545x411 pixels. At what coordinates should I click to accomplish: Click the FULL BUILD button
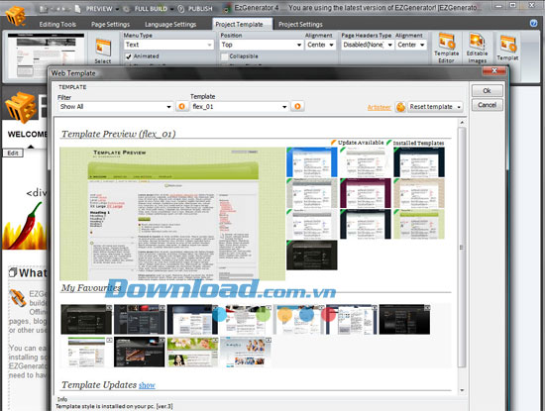click(x=151, y=9)
